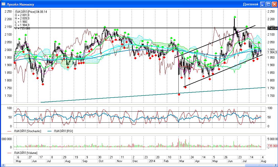This screenshot has width=278, height=167.
Task: Click the Nov month label on time axis
Action: coord(120,161)
